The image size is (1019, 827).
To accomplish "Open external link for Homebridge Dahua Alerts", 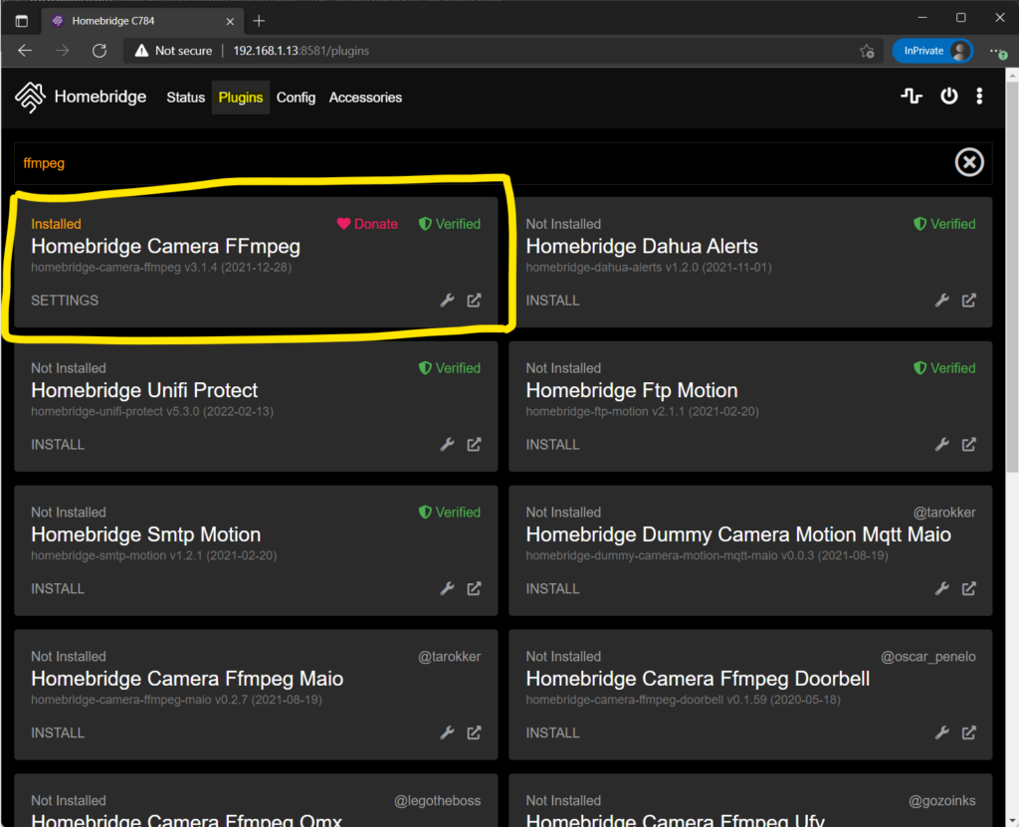I will (969, 301).
